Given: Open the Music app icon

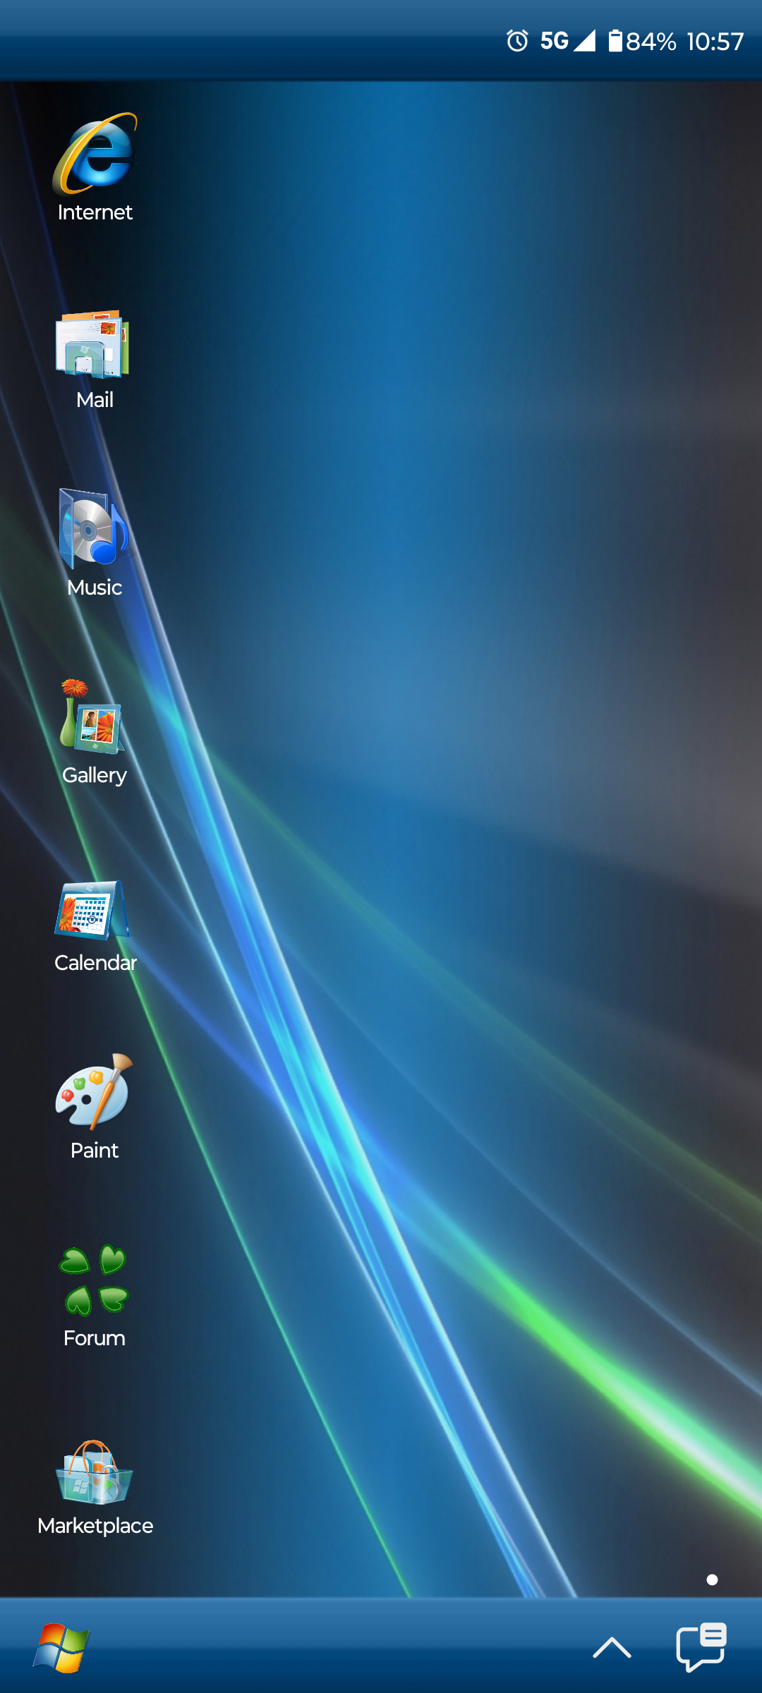Looking at the screenshot, I should 93,528.
